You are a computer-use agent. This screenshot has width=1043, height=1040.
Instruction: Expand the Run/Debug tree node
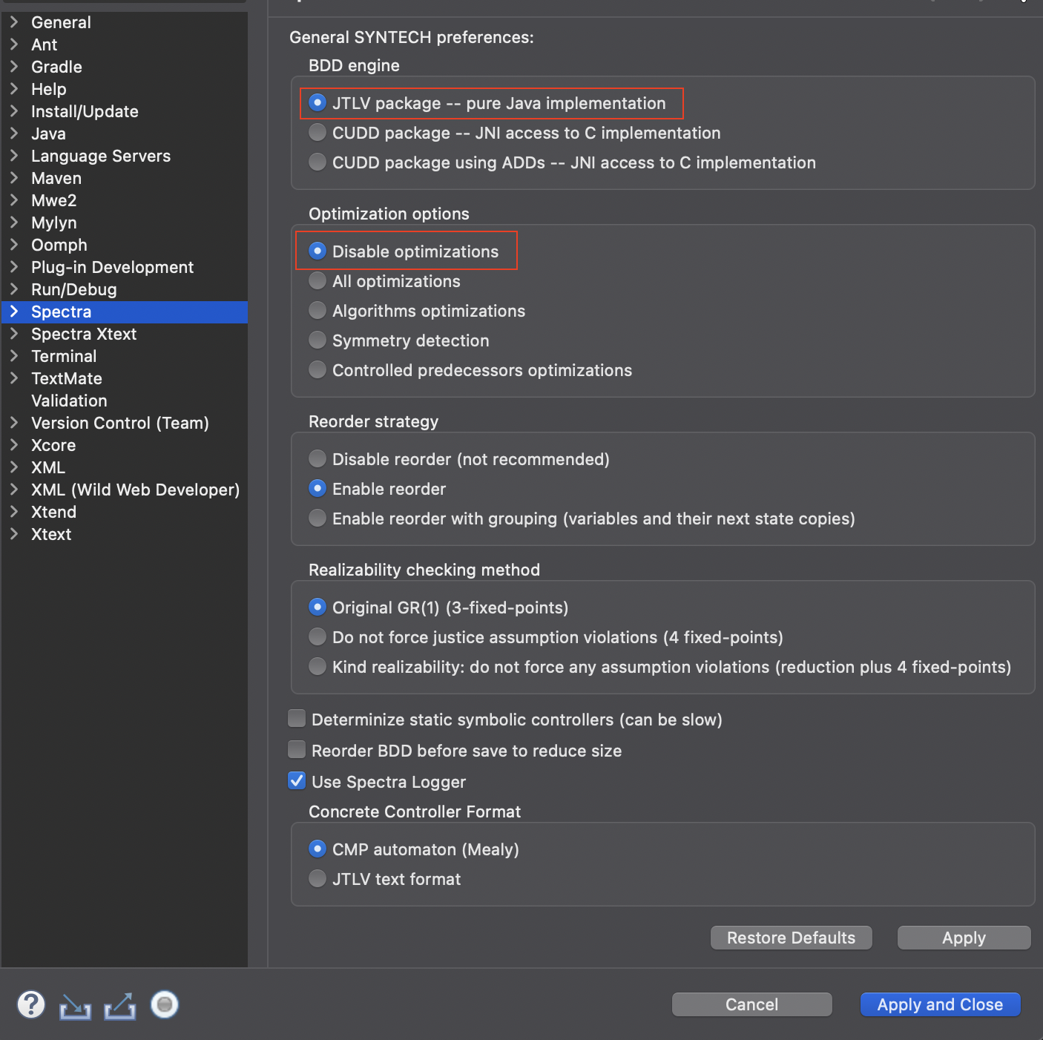pos(14,289)
